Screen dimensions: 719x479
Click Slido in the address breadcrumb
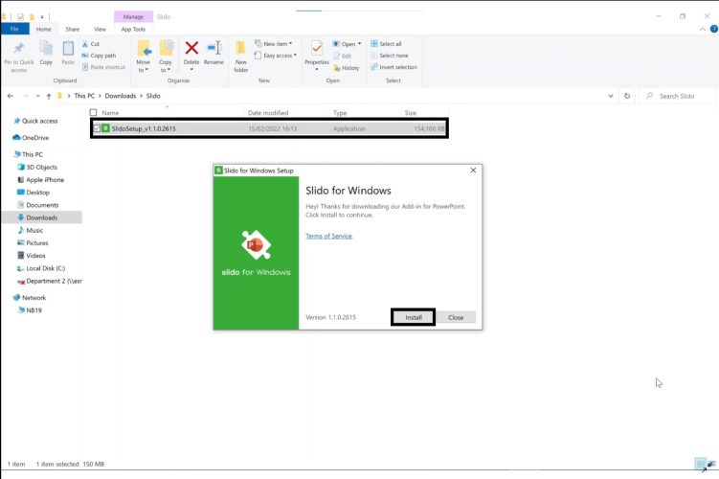pos(153,96)
